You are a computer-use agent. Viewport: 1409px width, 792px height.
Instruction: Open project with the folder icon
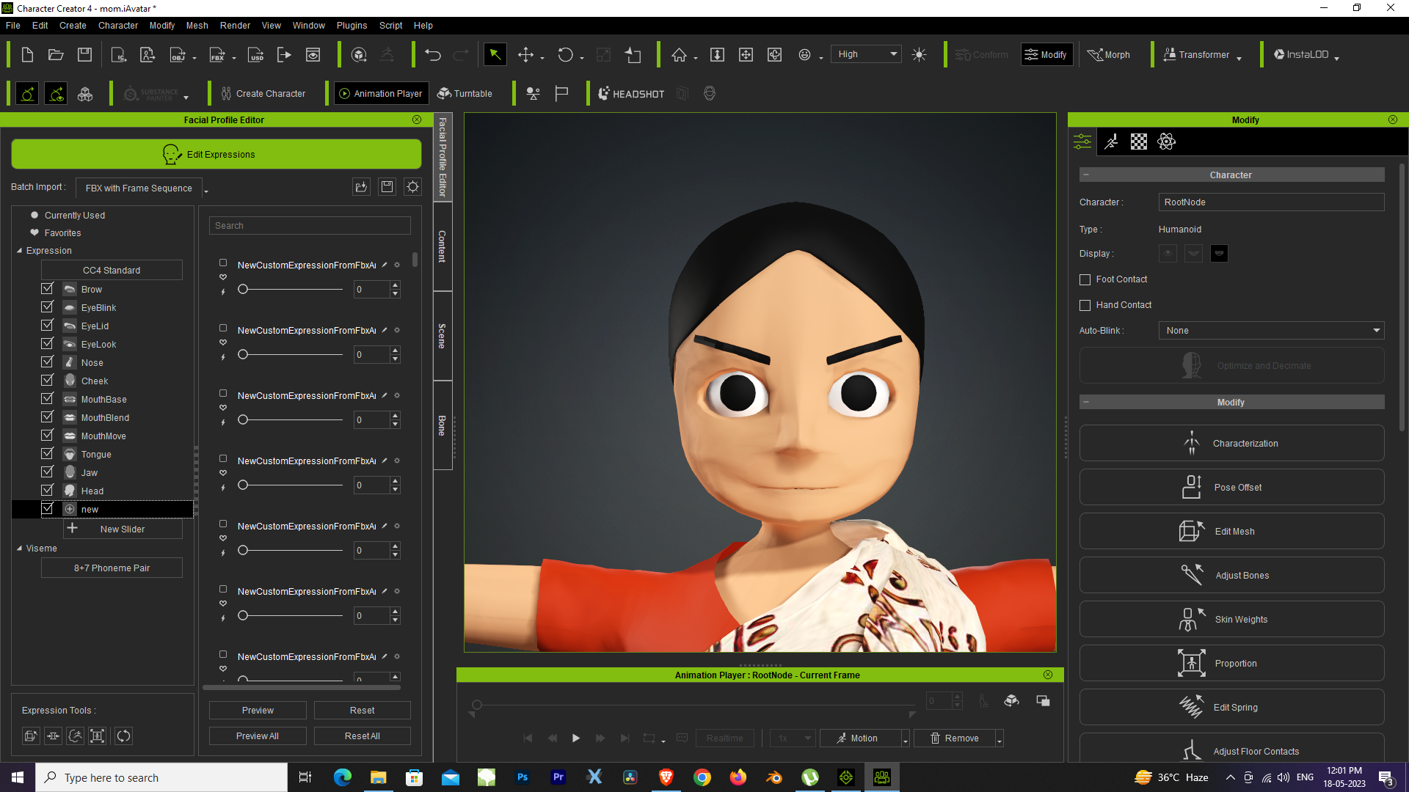(x=56, y=55)
